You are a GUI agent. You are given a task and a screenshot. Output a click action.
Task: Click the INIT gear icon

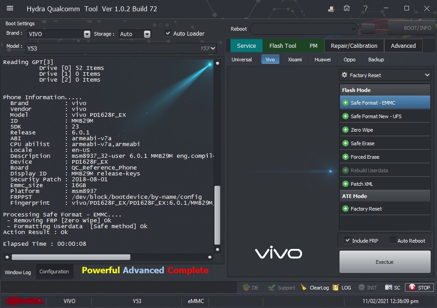[x=367, y=288]
